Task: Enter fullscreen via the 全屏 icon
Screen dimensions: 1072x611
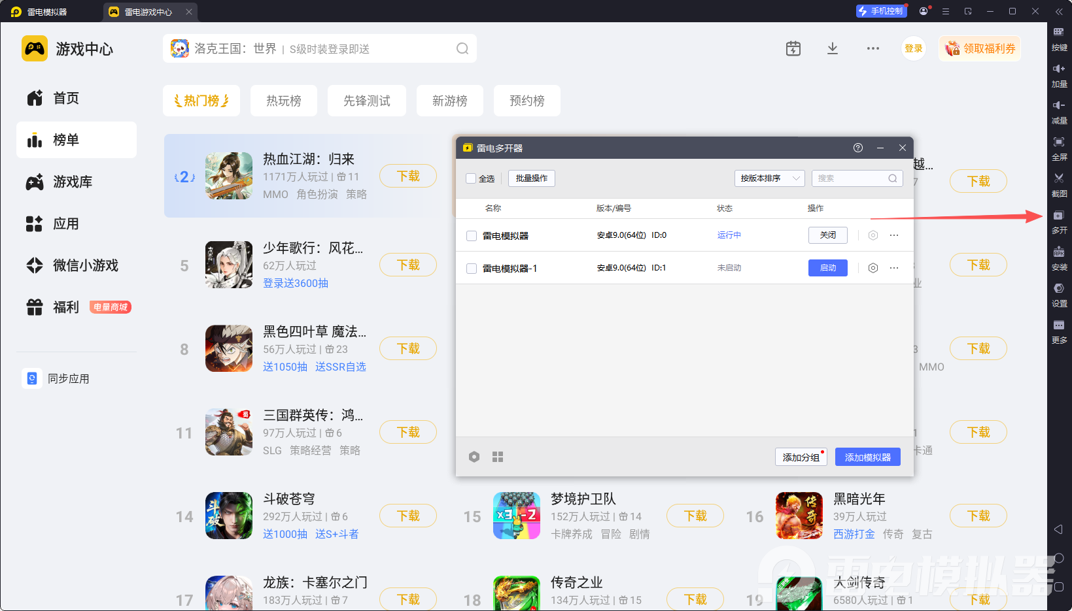Action: (x=1059, y=148)
